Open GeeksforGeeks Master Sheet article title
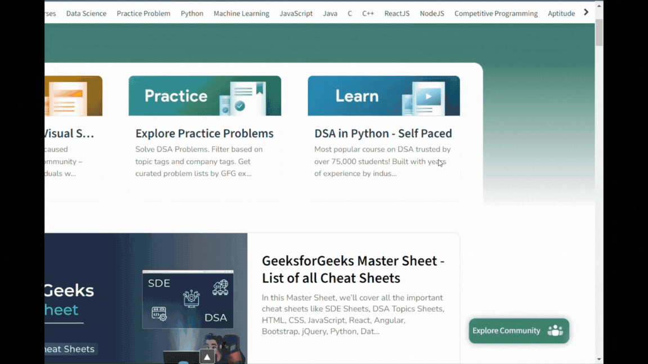This screenshot has height=364, width=648. coord(353,269)
